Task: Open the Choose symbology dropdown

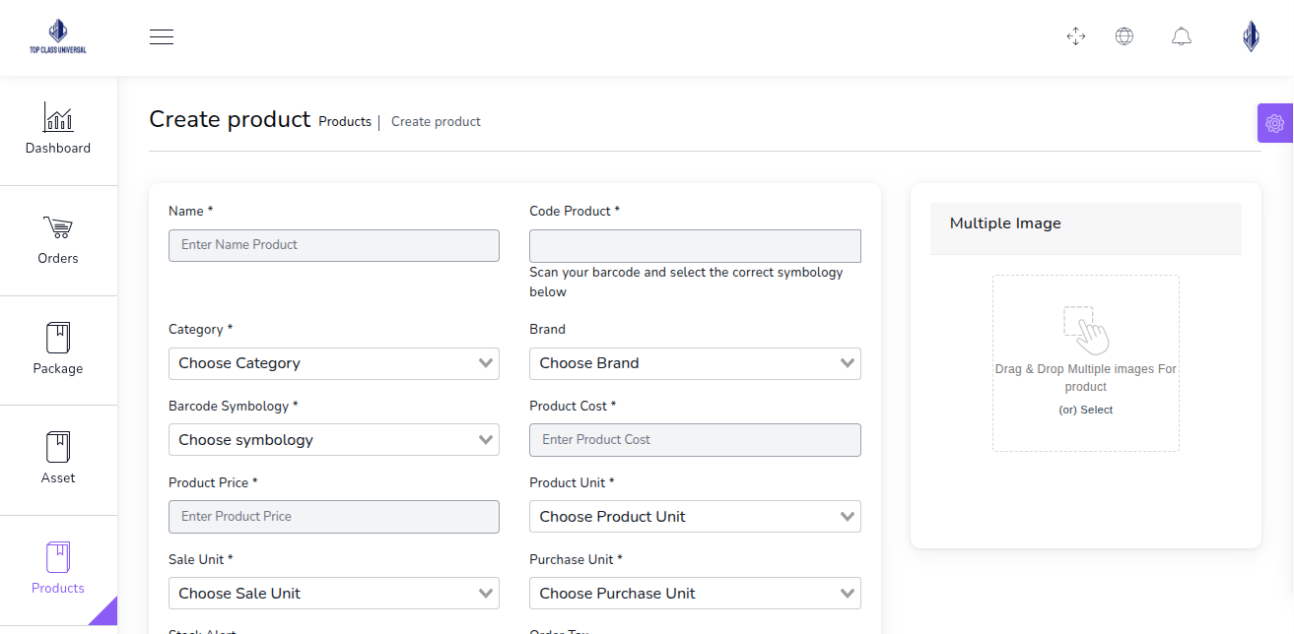Action: (x=333, y=440)
